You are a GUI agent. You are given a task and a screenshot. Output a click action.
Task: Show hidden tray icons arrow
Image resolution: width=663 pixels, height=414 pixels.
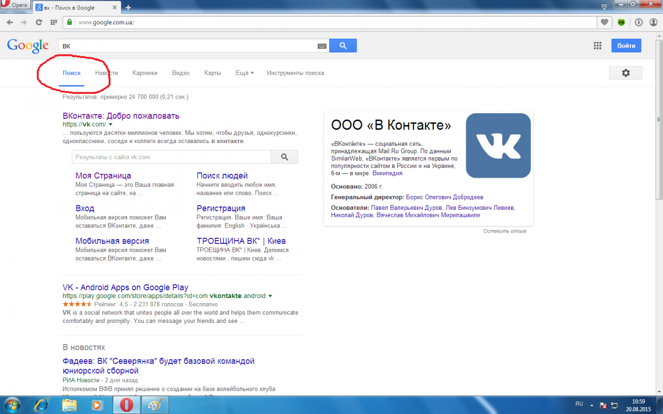[x=591, y=405]
